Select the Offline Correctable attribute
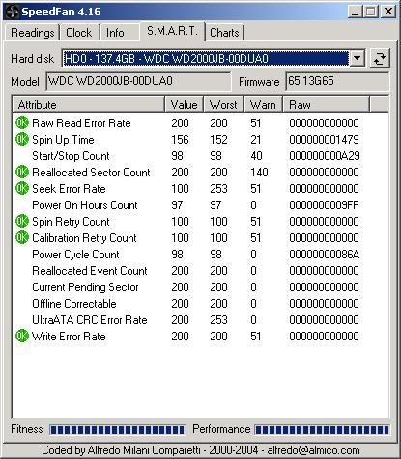Viewport: 401px width, 459px height. [x=74, y=304]
